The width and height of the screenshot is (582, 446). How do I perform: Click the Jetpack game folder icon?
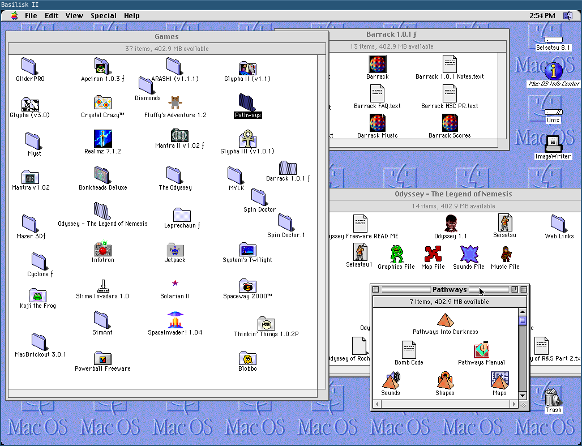click(x=174, y=249)
